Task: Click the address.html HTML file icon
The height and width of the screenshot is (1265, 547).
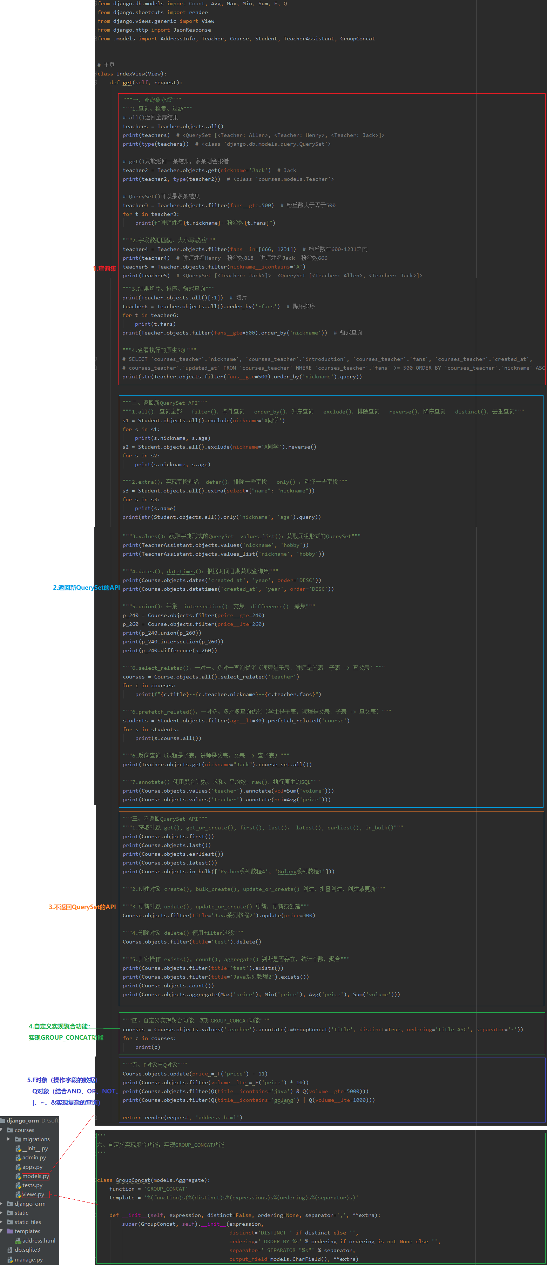Action: [18, 1241]
